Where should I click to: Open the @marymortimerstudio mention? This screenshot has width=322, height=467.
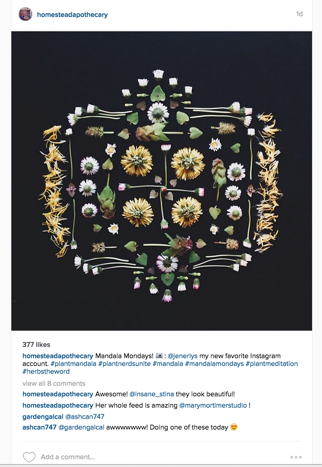(x=213, y=405)
